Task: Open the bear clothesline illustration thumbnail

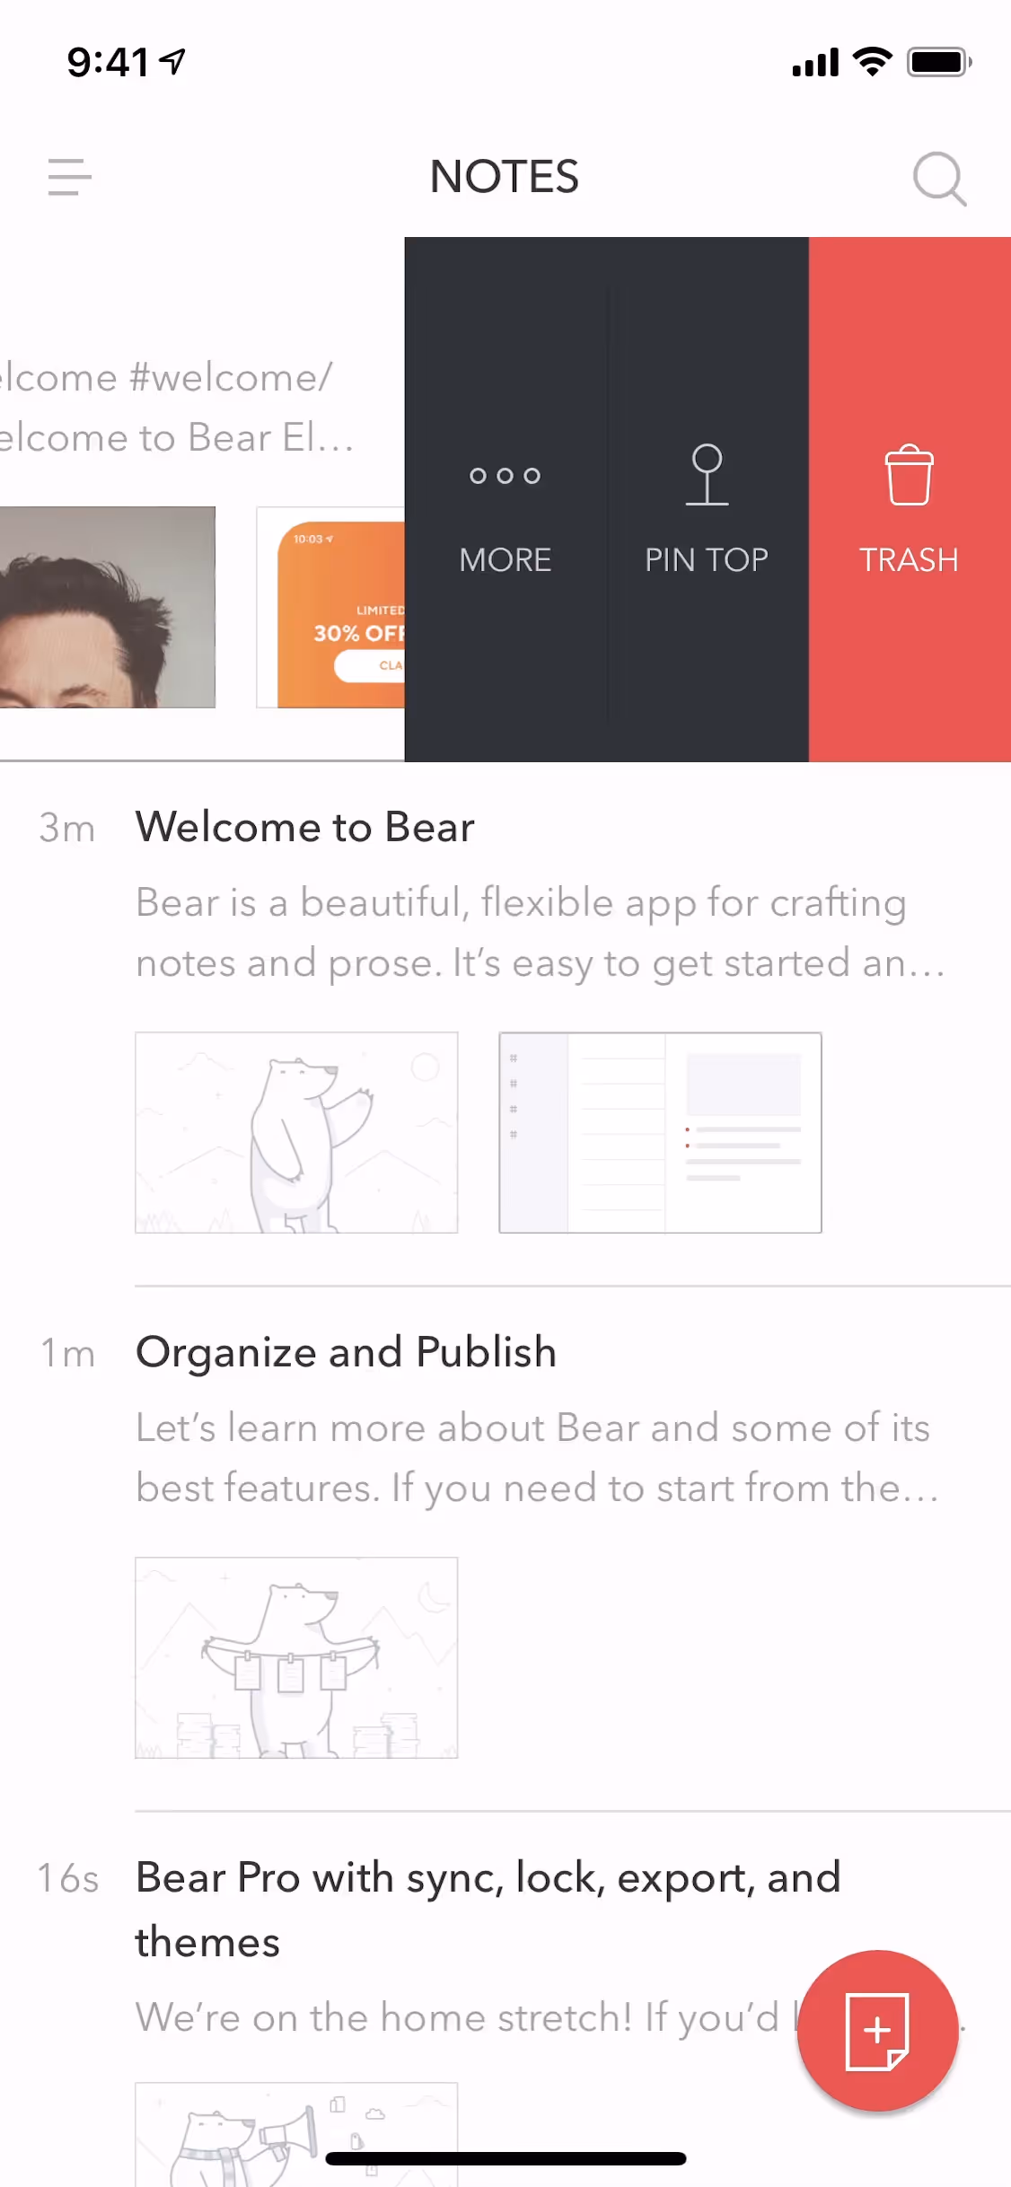Action: pyautogui.click(x=296, y=1657)
